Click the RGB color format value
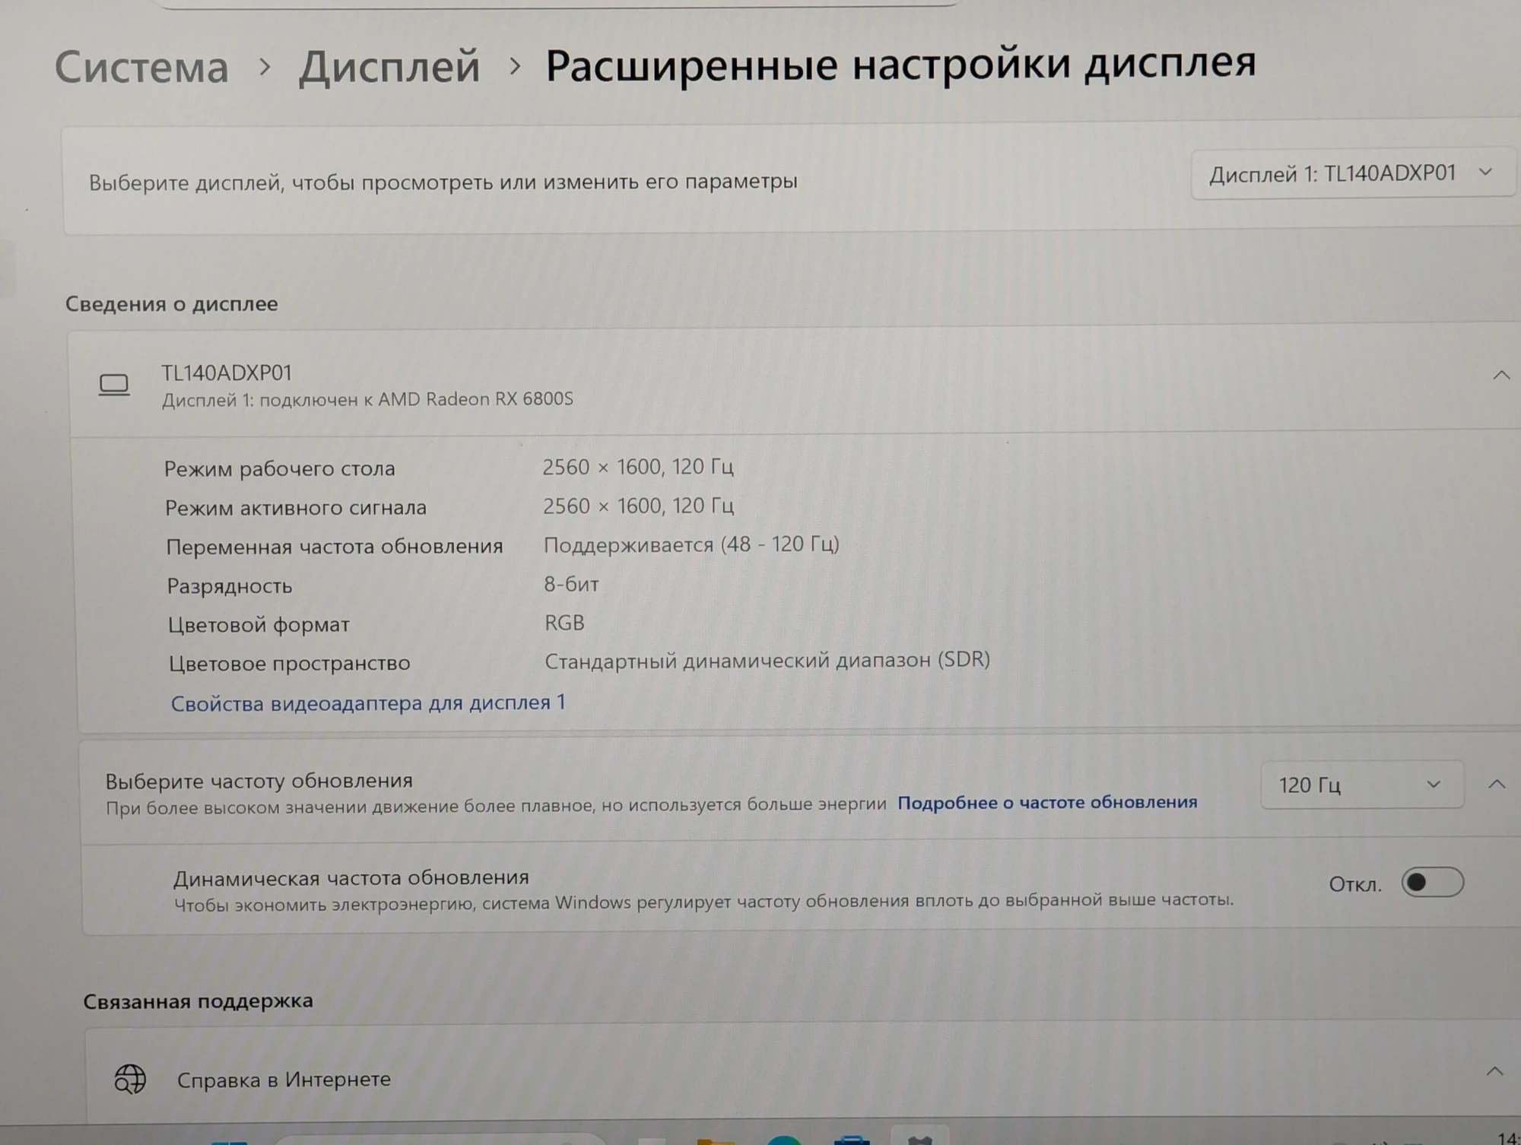Screen dimensions: 1521x1145 564,623
